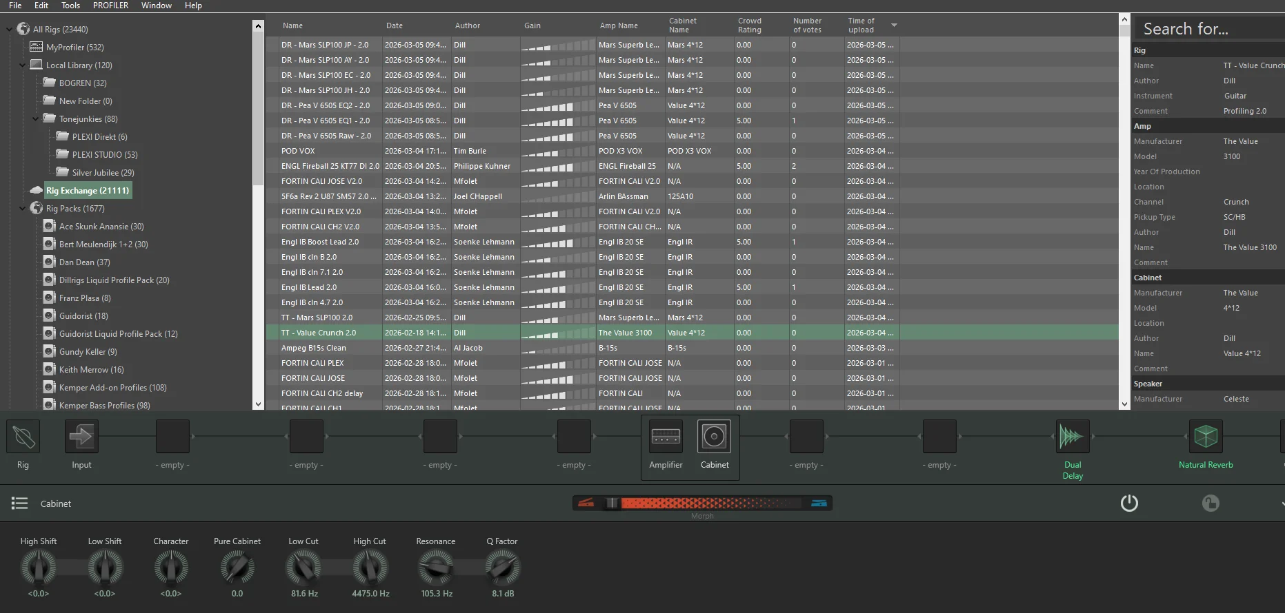The height and width of the screenshot is (613, 1285).
Task: Open 'Keith Merrow (16)' rig pack
Action: click(x=91, y=370)
